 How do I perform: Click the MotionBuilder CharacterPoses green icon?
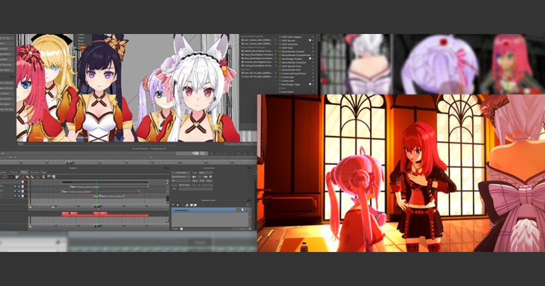(x=280, y=55)
